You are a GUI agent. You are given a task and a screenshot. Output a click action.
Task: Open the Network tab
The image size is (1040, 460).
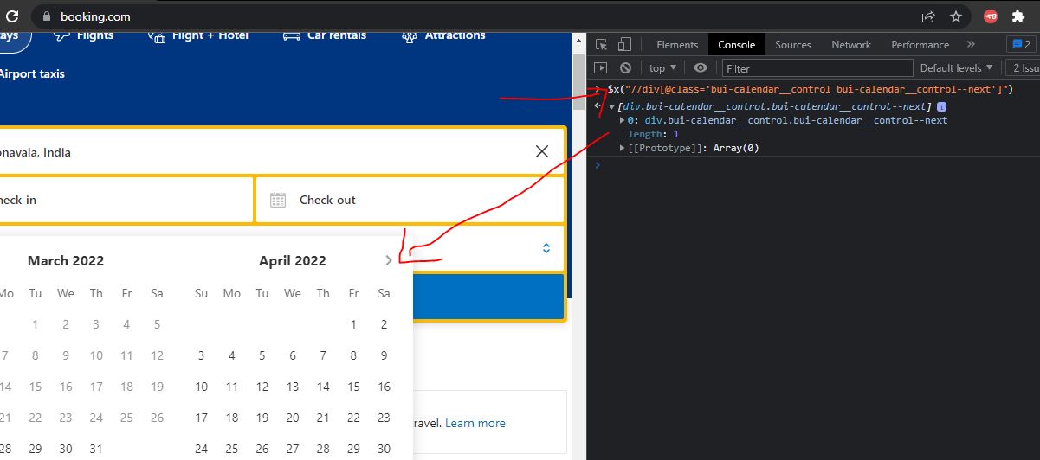tap(851, 44)
